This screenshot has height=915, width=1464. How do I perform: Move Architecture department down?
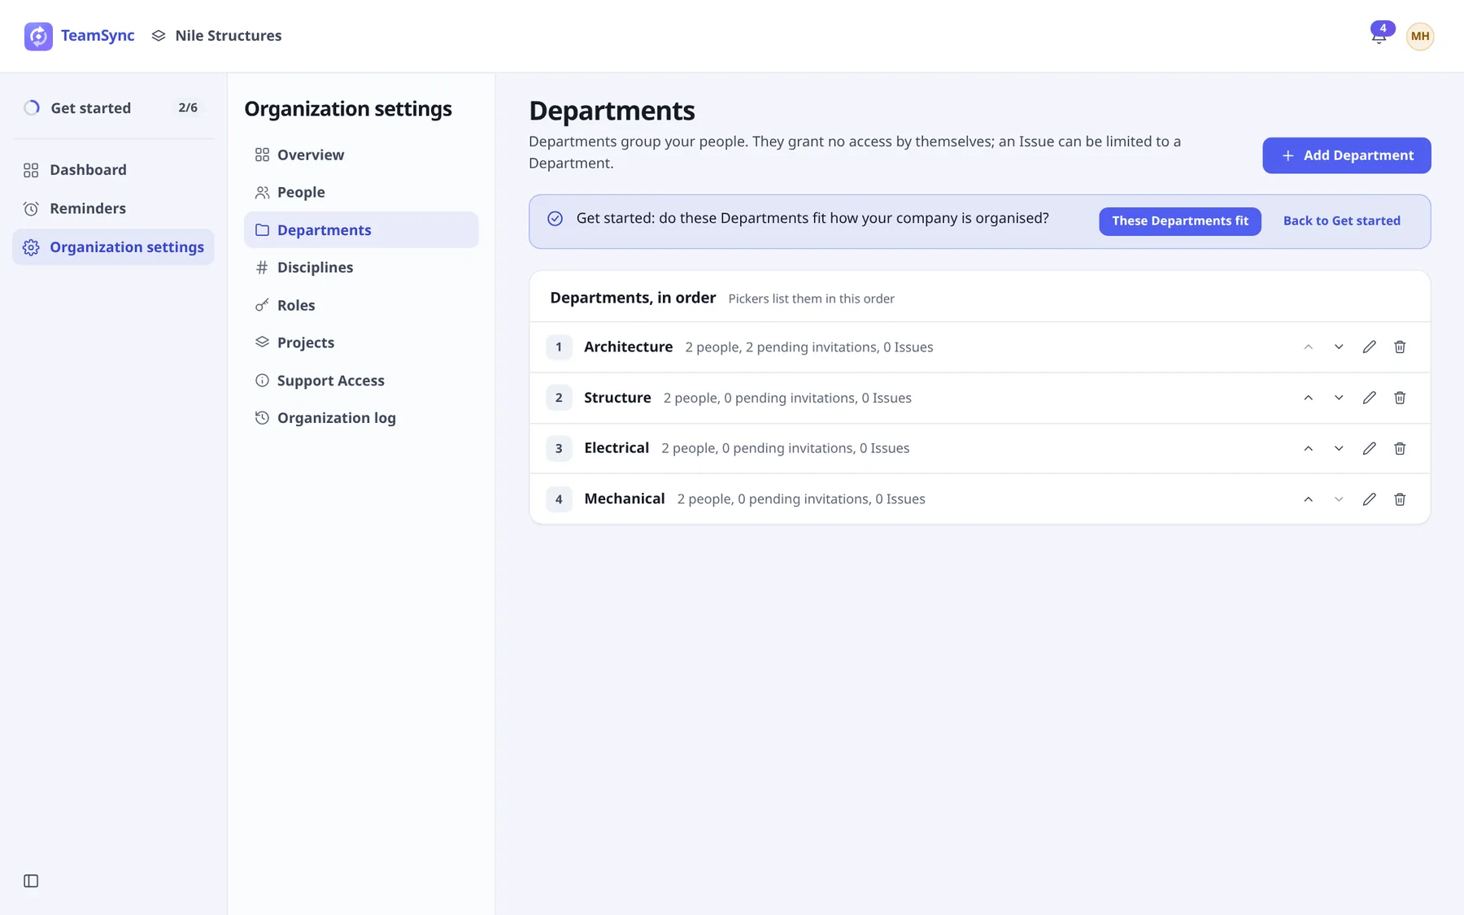pyautogui.click(x=1339, y=347)
